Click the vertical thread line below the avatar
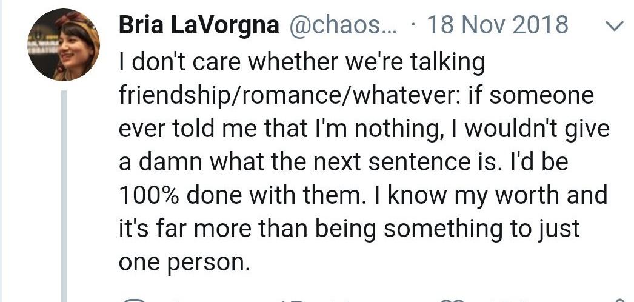 (64, 196)
